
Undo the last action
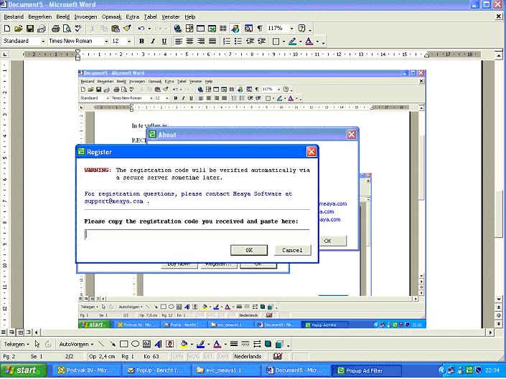point(141,29)
